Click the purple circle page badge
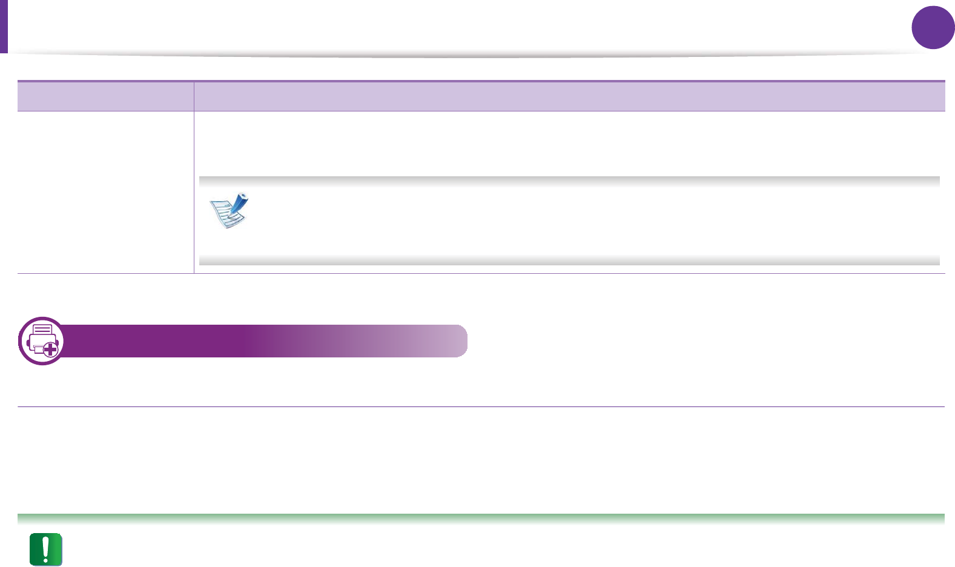 click(933, 27)
